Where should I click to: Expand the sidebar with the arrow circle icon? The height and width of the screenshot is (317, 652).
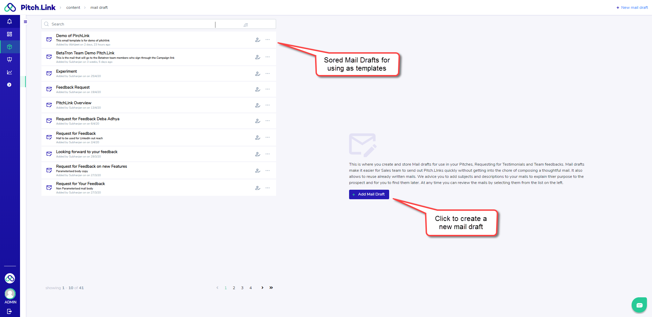(10, 85)
